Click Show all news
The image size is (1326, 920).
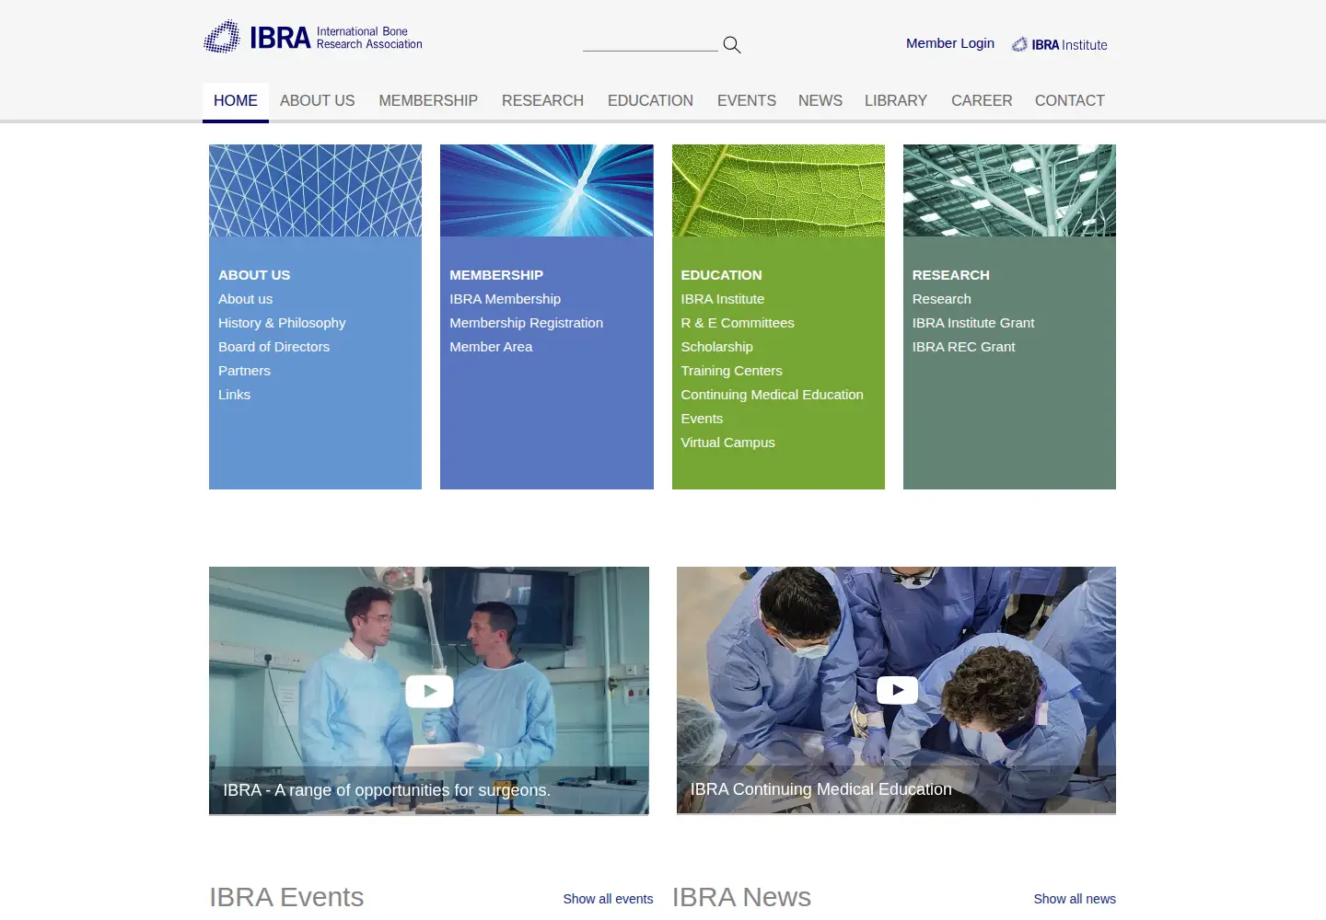click(x=1075, y=899)
